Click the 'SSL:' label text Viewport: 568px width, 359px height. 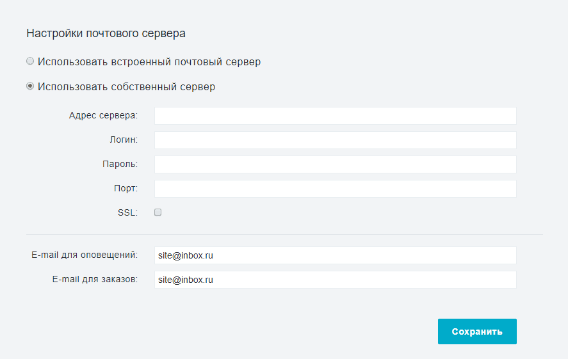127,212
